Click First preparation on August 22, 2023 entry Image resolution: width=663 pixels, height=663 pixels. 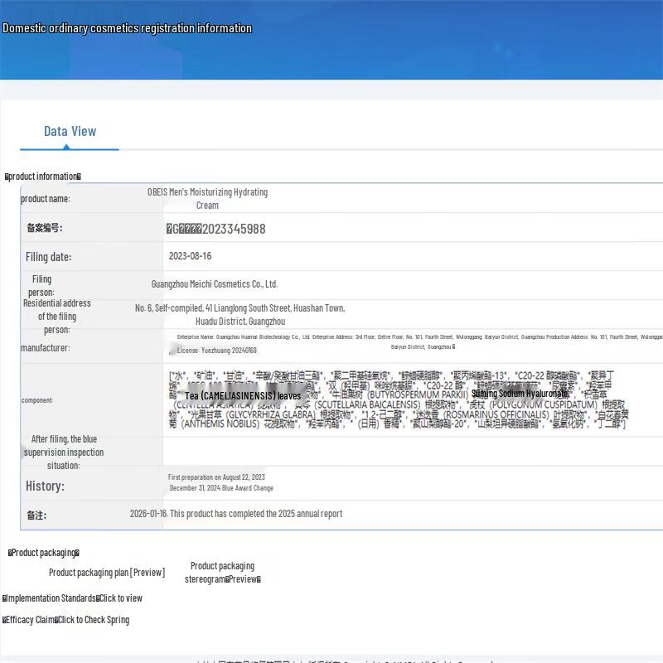216,477
